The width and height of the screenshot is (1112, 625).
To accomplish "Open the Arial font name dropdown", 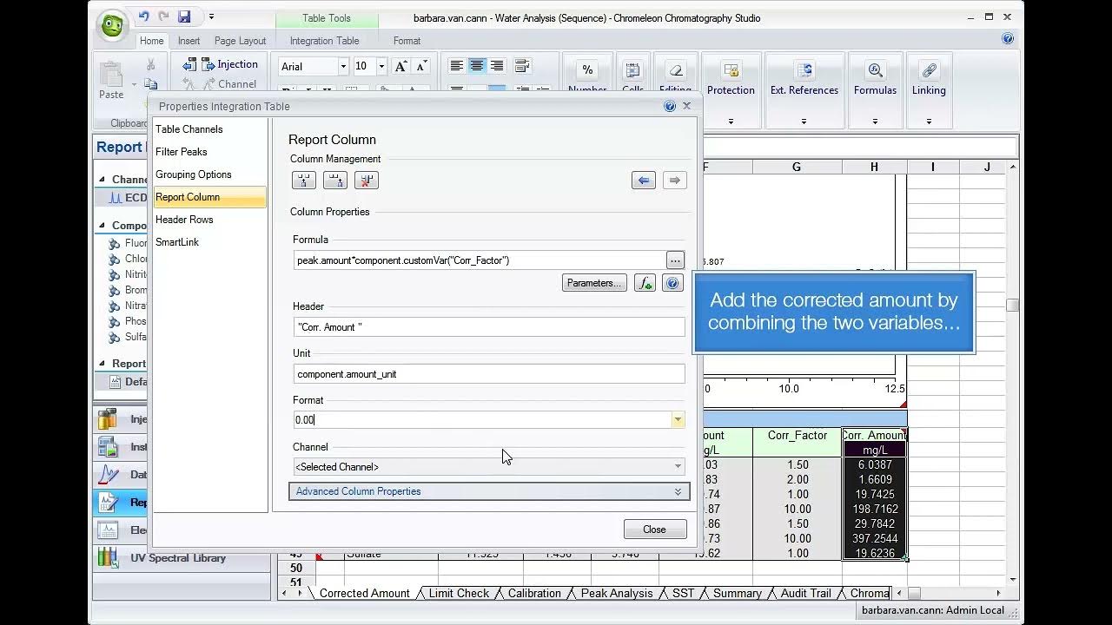I will click(343, 67).
